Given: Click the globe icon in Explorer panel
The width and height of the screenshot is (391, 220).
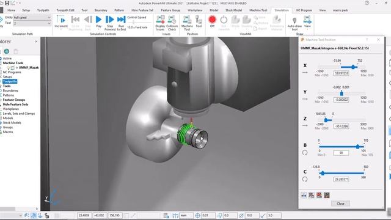Looking at the screenshot, I should 7,51.
